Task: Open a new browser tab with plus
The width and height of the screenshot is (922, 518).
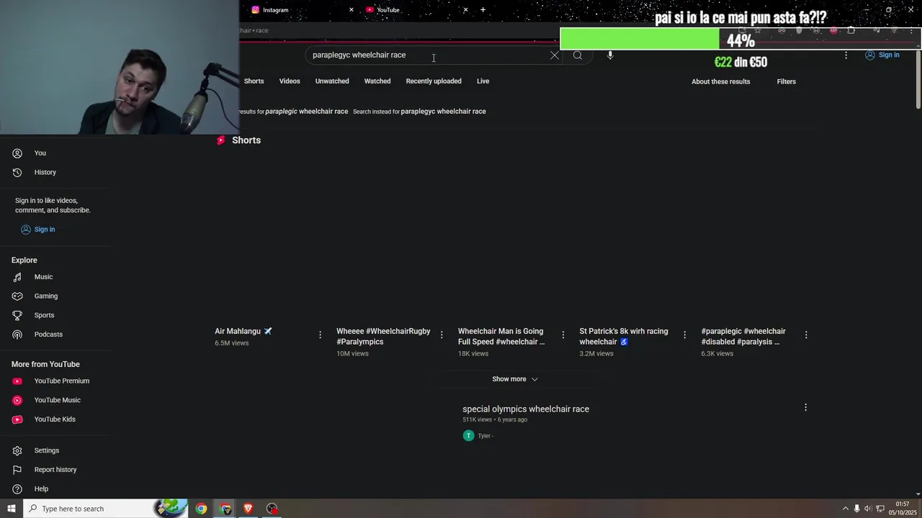Action: pos(483,10)
